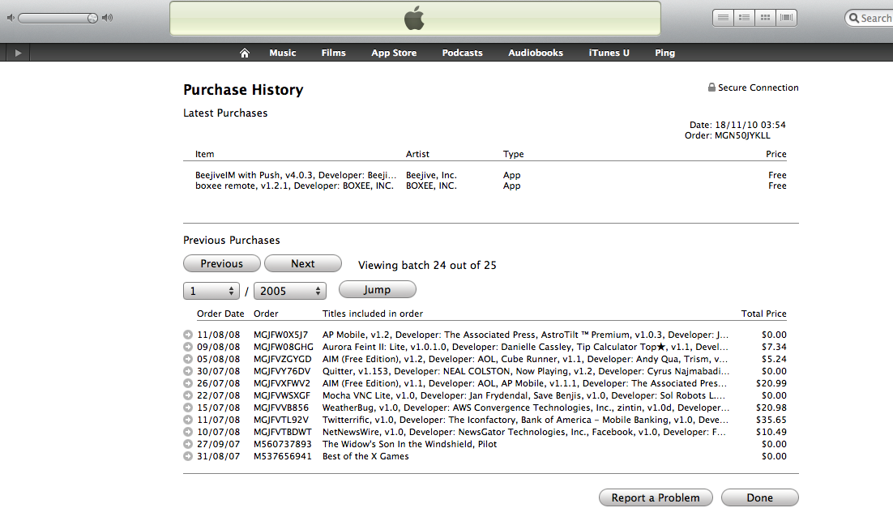893x525 pixels.
Task: Click 'Best of the X Games' title
Action: (x=365, y=456)
